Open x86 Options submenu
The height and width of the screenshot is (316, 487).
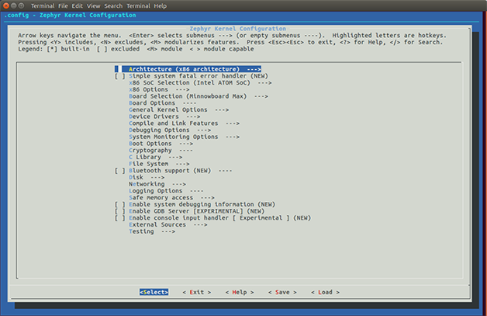(x=159, y=89)
